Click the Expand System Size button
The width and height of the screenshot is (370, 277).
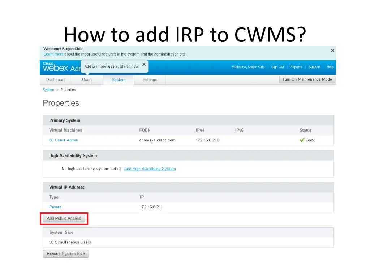point(66,254)
